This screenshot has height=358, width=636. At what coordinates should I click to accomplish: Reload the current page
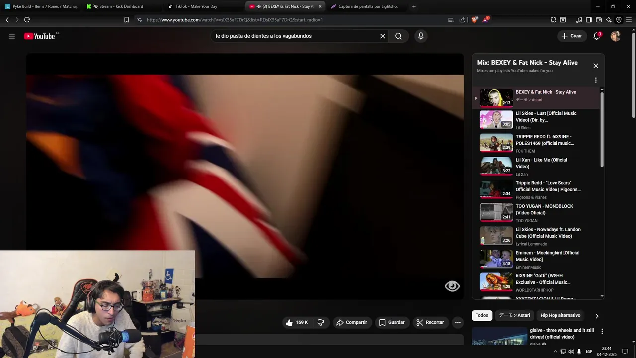[x=27, y=20]
